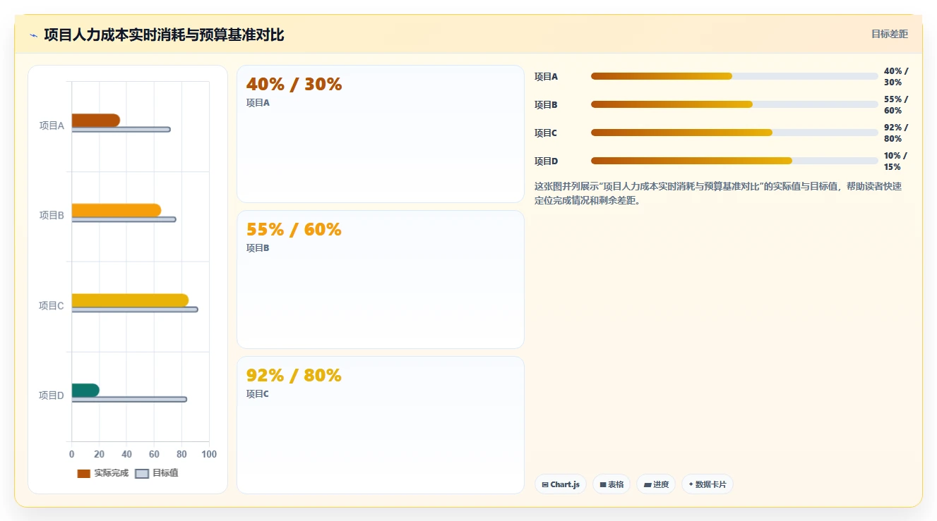The height and width of the screenshot is (521, 937).
Task: Toggle the 目标值 legend item
Action: pos(157,473)
